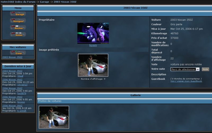212x133 pixels.
Task: Open the Recher. search icon
Action: 18,28
